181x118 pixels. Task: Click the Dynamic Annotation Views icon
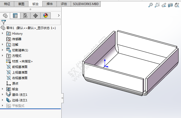coord(177,5)
